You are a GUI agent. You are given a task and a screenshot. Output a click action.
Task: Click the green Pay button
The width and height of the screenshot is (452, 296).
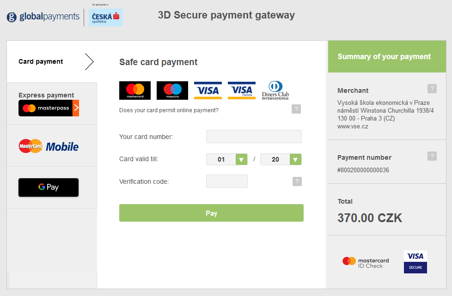[211, 213]
